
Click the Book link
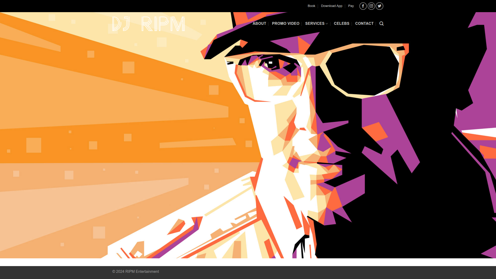point(311,6)
